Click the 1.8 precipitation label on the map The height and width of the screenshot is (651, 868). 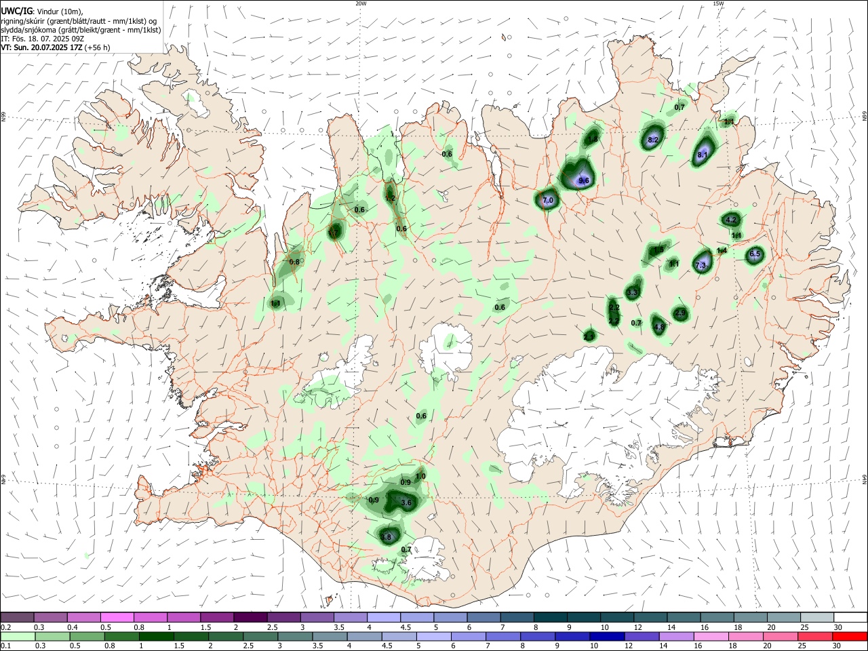(593, 139)
